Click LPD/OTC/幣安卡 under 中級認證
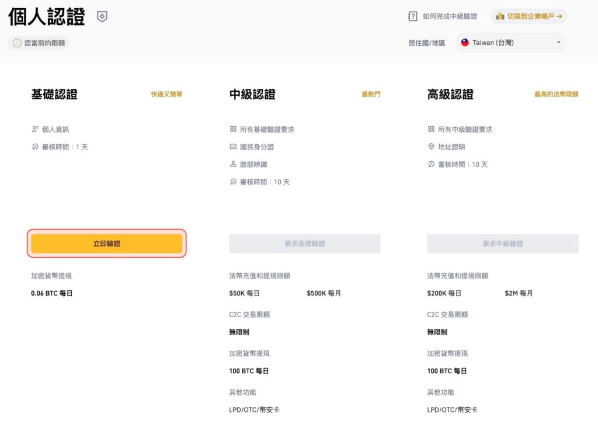This screenshot has width=598, height=427. (x=255, y=410)
